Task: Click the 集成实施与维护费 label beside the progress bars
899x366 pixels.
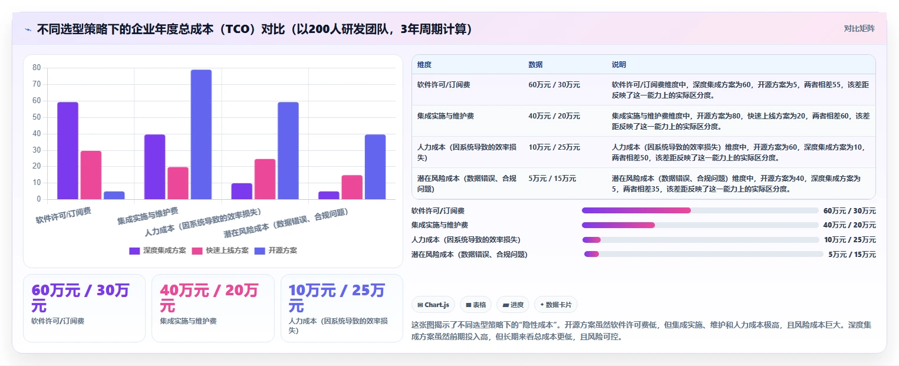Action: point(440,225)
